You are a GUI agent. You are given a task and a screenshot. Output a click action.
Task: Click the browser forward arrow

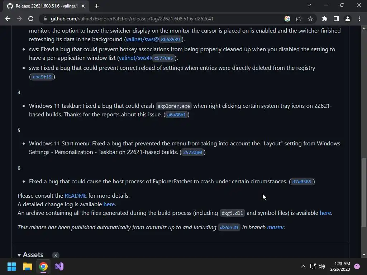[19, 19]
